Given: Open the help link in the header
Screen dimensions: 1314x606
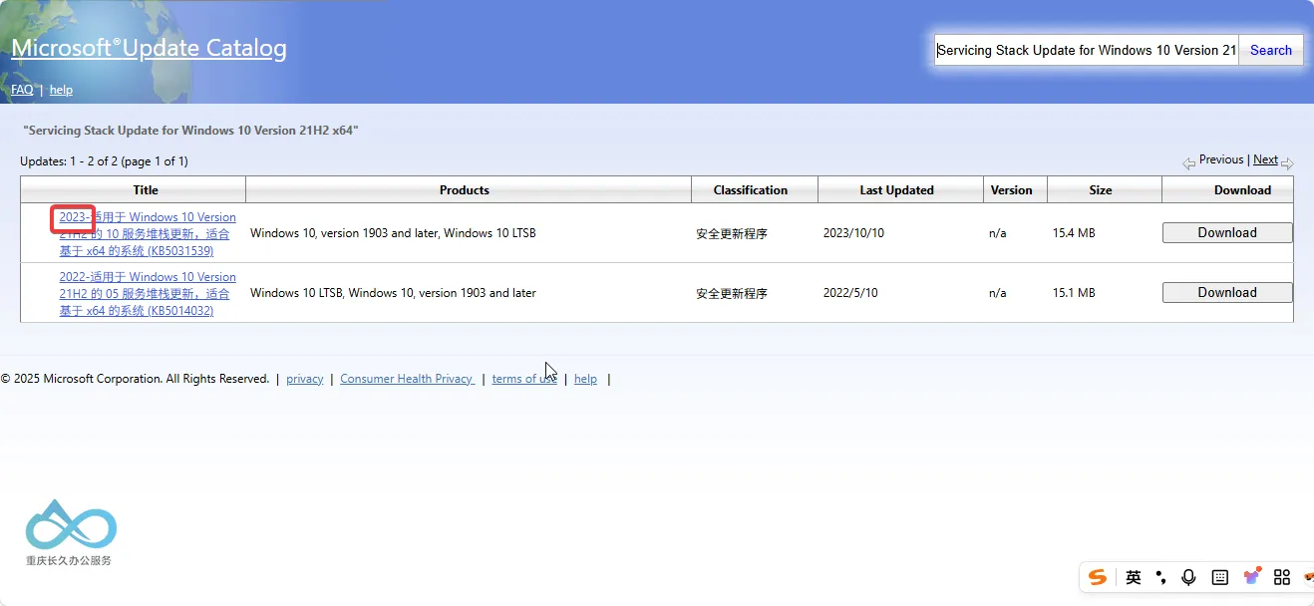Looking at the screenshot, I should 61,90.
